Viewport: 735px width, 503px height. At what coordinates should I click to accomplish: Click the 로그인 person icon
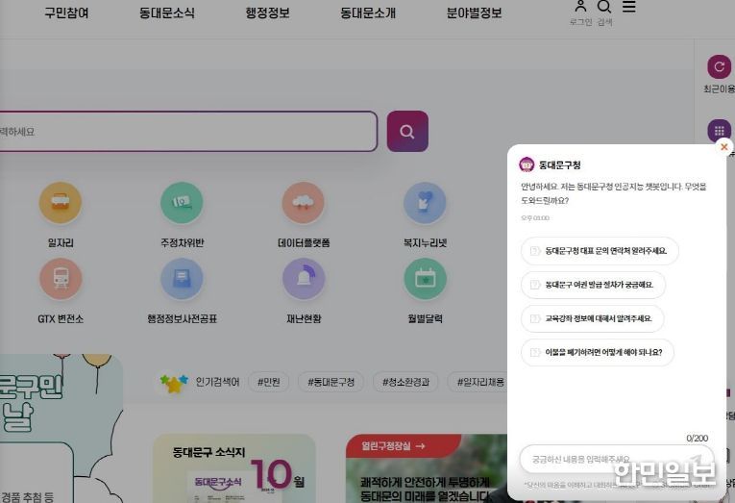pos(580,8)
